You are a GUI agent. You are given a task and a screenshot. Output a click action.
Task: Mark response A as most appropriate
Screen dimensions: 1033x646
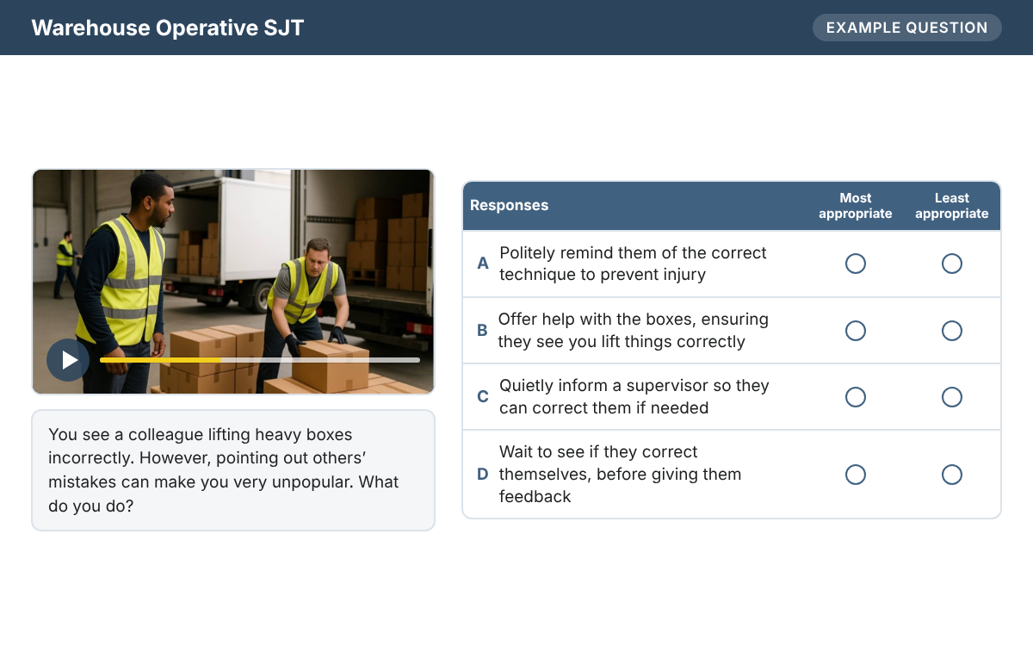click(x=856, y=264)
